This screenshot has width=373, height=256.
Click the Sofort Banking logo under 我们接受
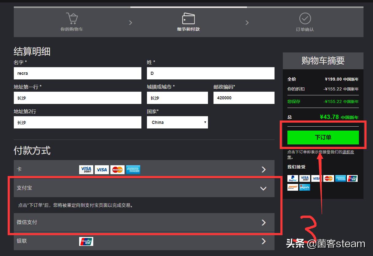293,187
